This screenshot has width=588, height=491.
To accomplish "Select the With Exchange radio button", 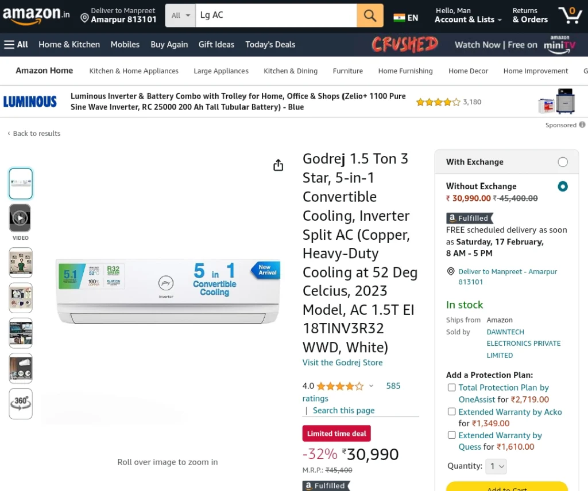I will (x=563, y=162).
